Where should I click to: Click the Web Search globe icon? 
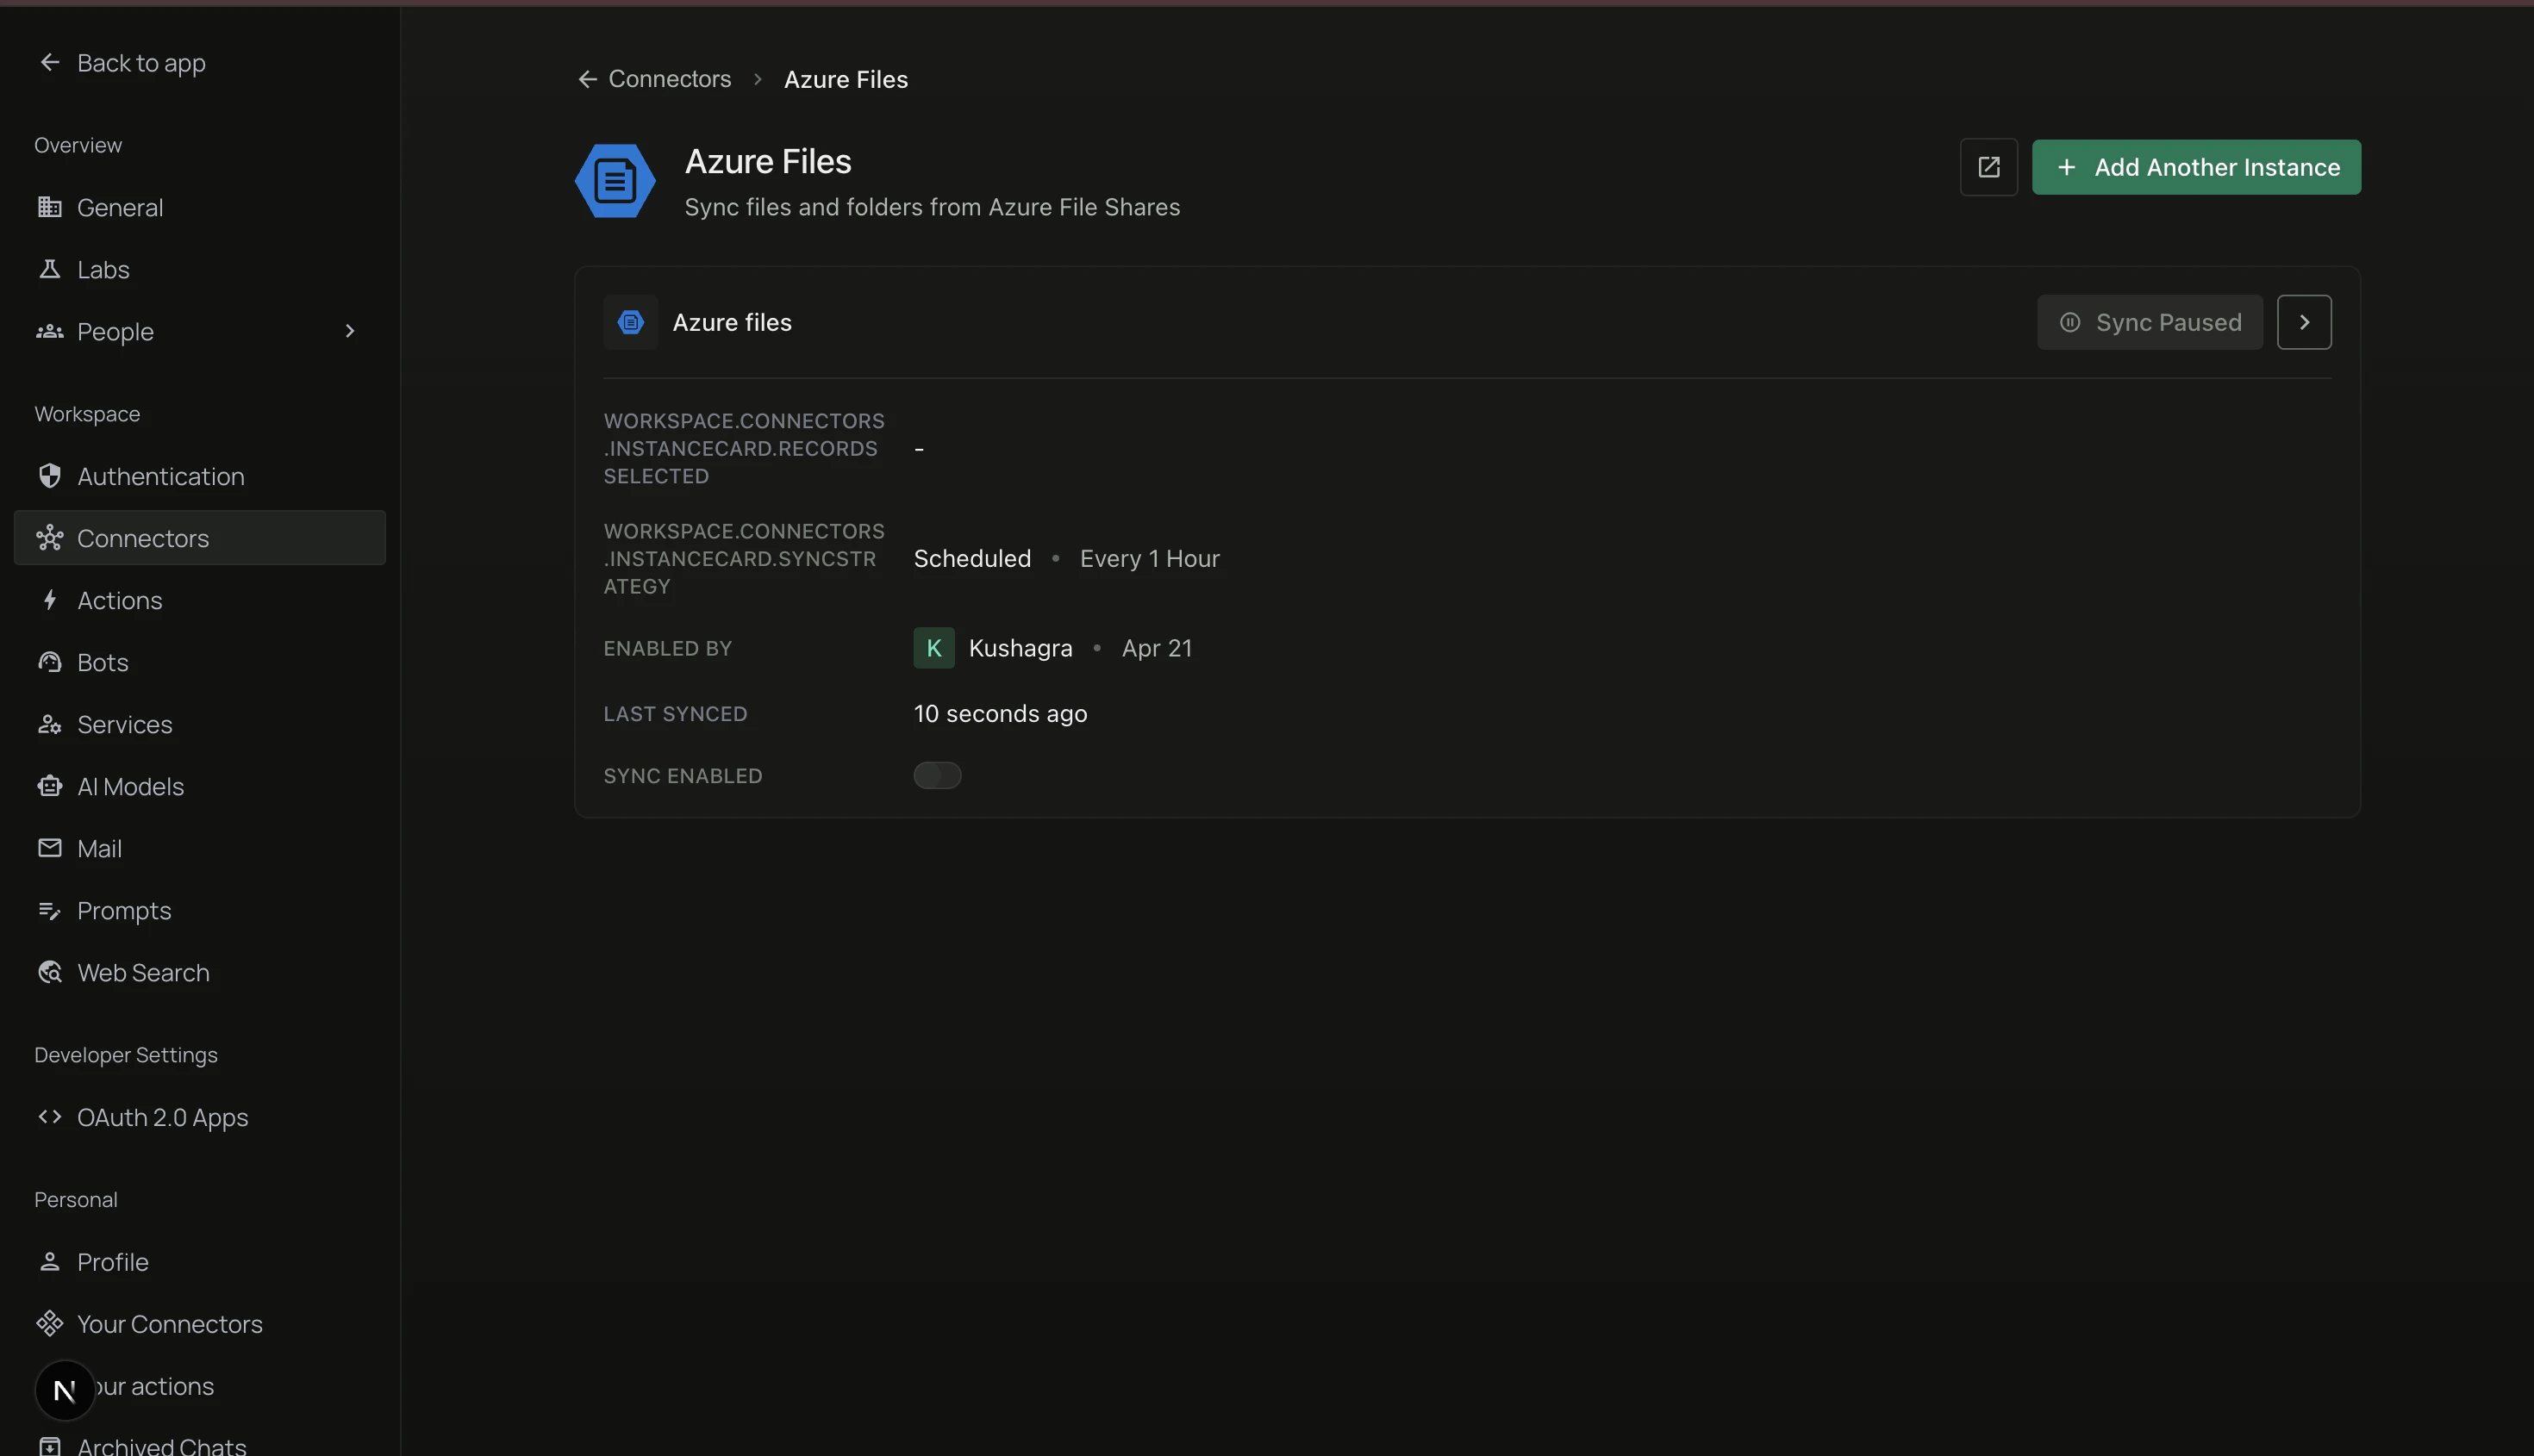[50, 972]
